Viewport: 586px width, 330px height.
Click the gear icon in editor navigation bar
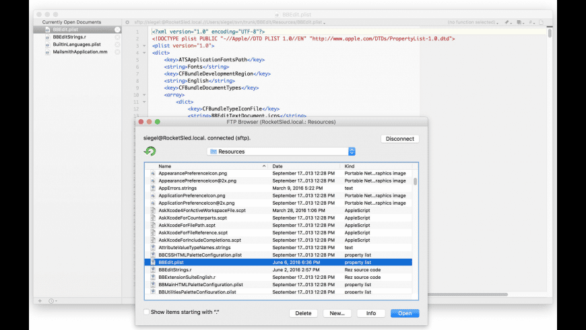click(127, 22)
